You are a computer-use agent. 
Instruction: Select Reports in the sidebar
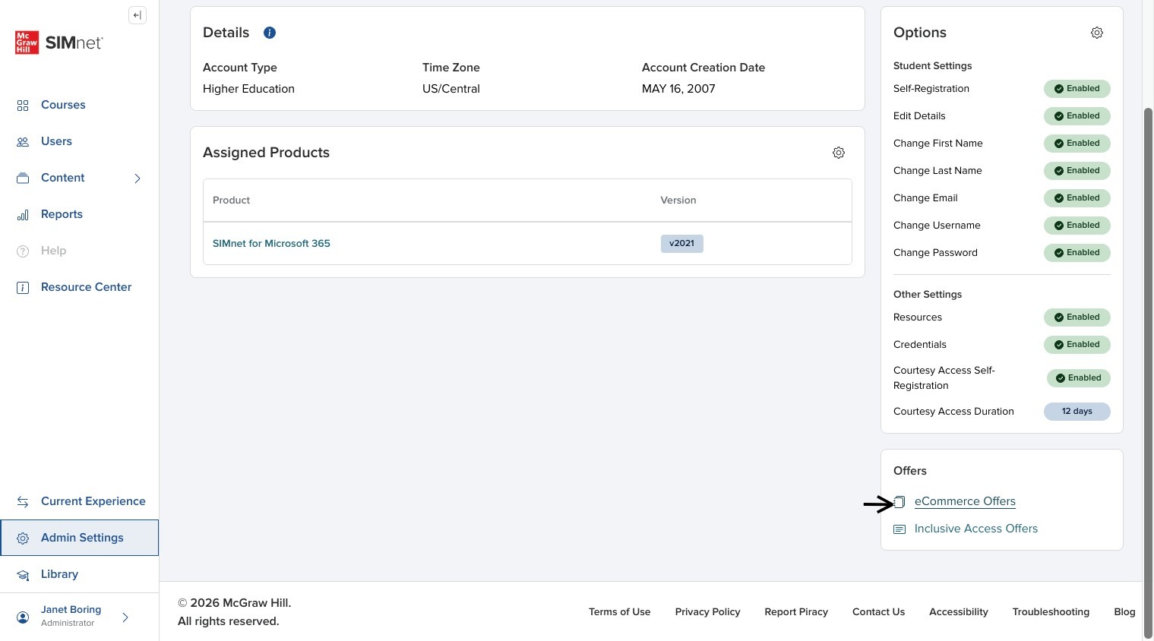click(x=62, y=214)
